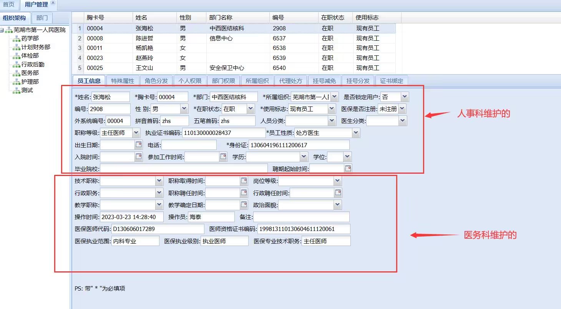Open the 医生分类 dropdown
Viewport: 561px width, 309px height.
(402, 121)
